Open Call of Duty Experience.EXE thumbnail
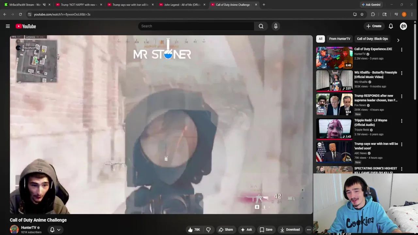This screenshot has height=235, width=418. pos(334,57)
